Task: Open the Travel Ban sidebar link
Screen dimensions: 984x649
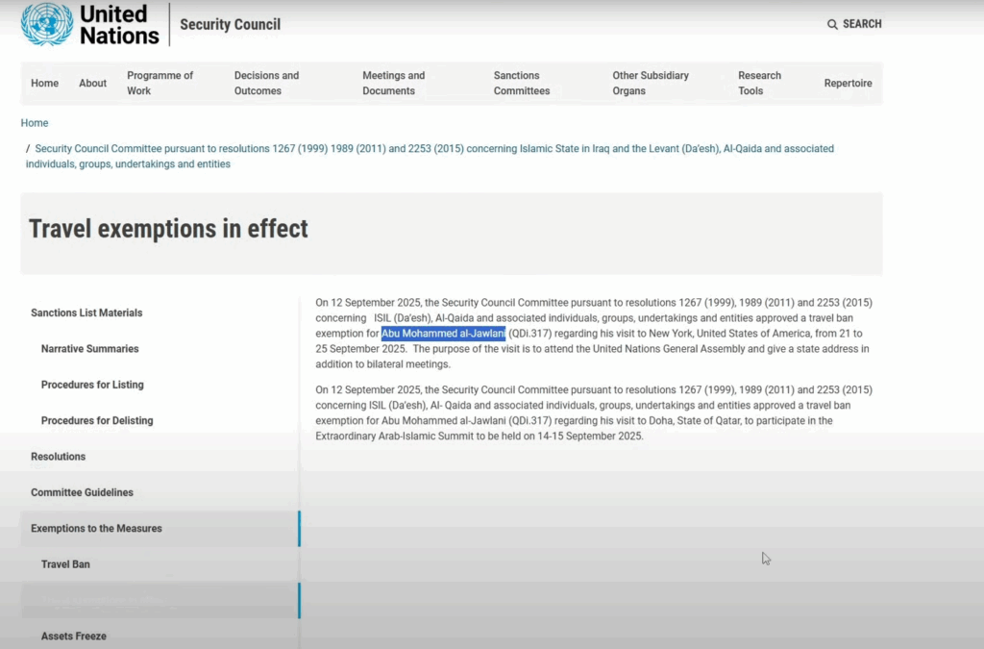Action: (x=65, y=564)
